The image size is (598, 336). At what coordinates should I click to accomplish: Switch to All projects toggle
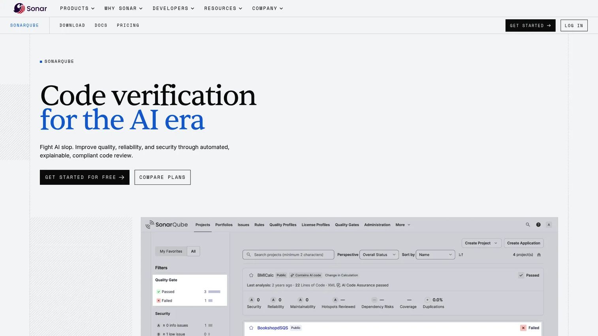193,251
